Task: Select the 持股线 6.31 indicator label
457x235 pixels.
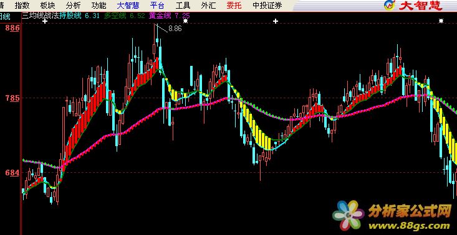Action: (79, 16)
